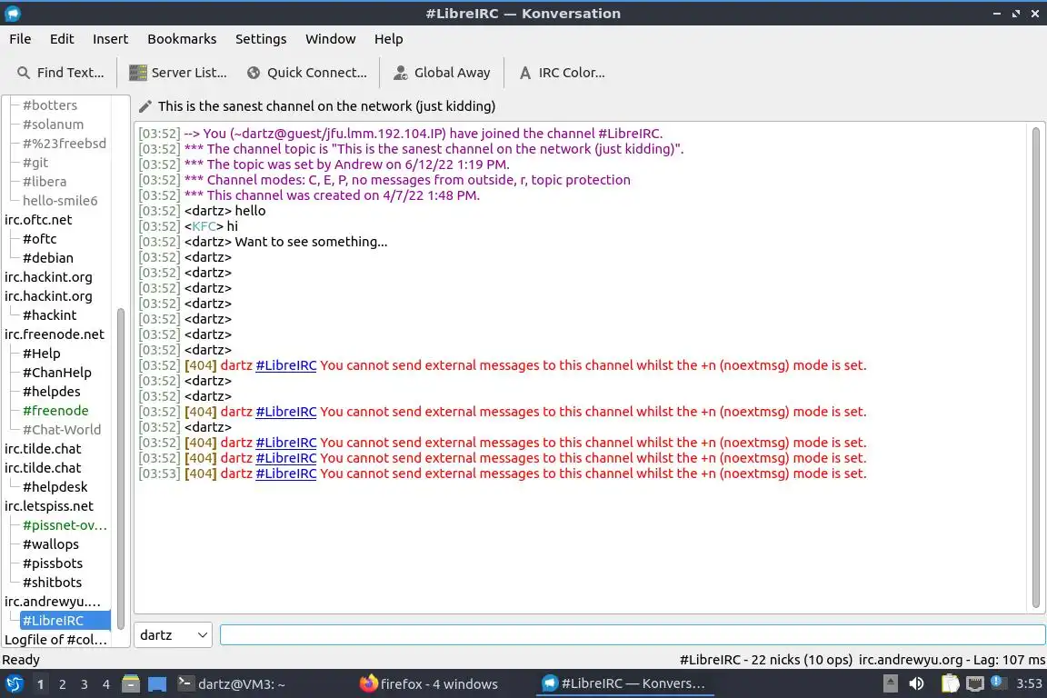This screenshot has height=698, width=1047.
Task: Select the #debian channel
Action: [x=48, y=258]
